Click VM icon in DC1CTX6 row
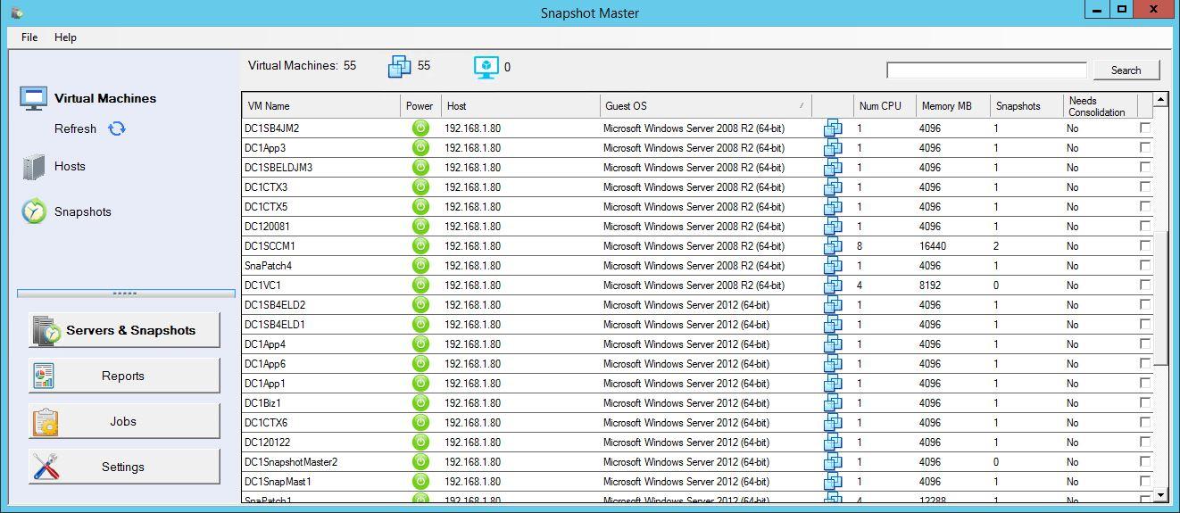 (x=833, y=423)
